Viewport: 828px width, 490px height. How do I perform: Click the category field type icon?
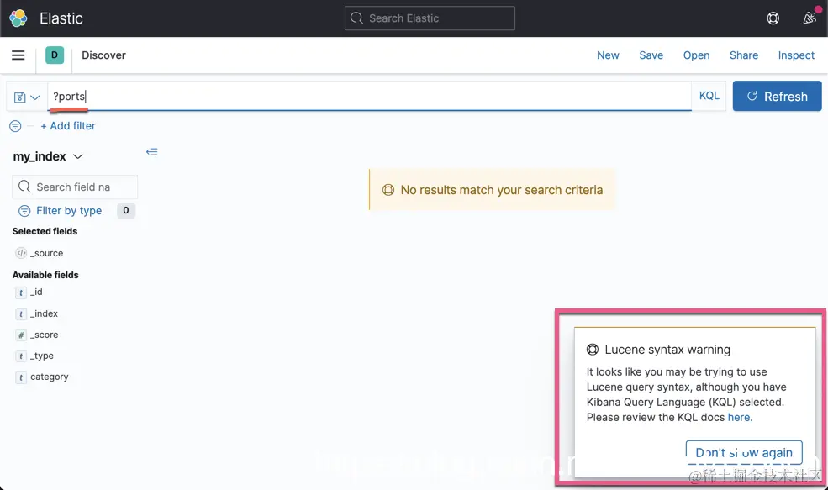(20, 377)
